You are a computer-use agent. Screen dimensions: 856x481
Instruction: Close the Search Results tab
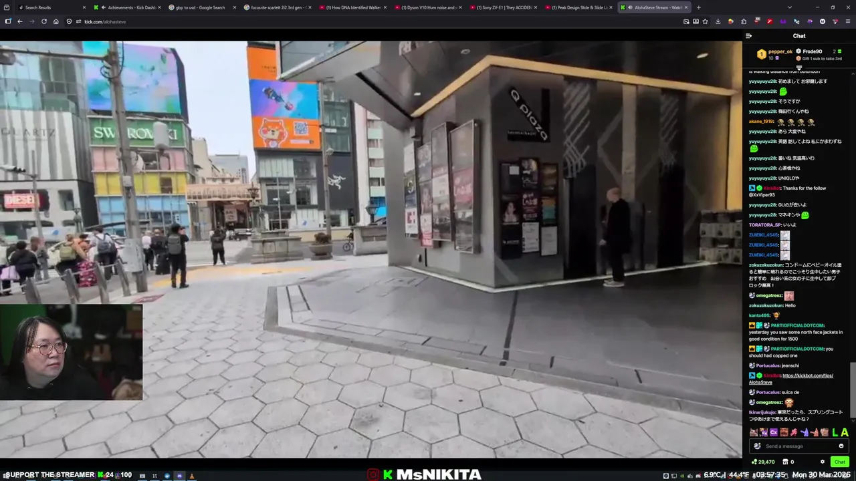tap(84, 7)
